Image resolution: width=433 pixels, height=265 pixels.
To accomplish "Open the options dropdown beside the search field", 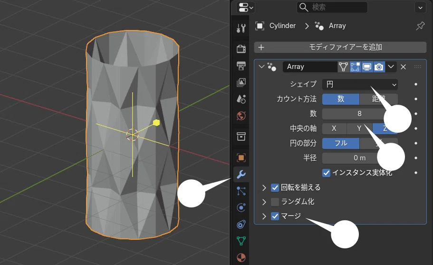I will (420, 8).
